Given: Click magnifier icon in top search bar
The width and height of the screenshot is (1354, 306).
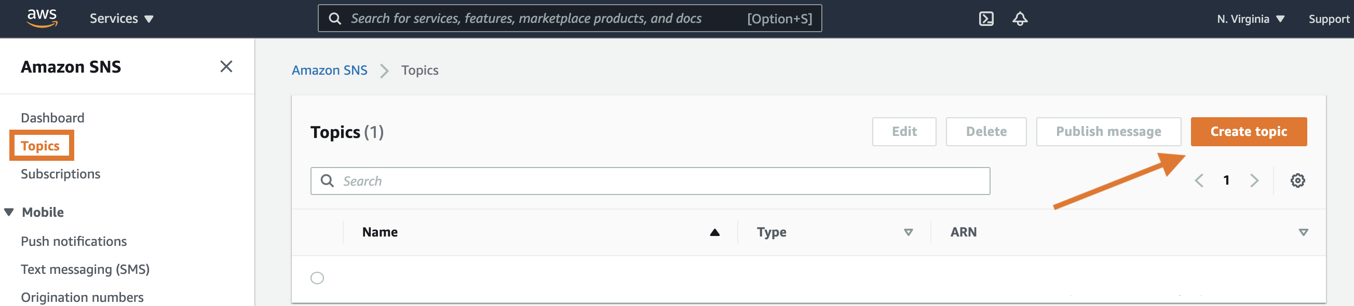Looking at the screenshot, I should [335, 19].
